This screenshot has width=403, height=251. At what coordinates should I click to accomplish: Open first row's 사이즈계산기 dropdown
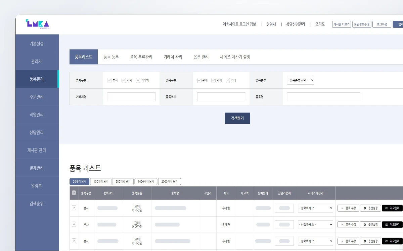tap(315, 208)
